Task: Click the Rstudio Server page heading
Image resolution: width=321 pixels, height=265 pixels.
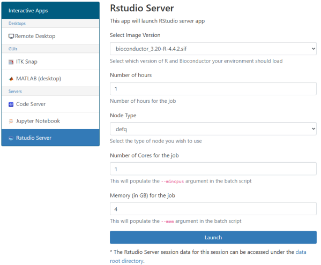Action: click(x=142, y=9)
